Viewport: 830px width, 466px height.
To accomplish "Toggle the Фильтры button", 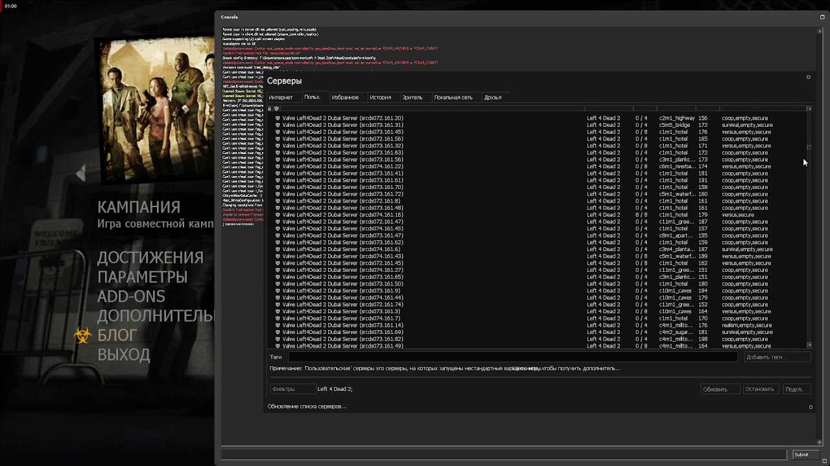I will (x=292, y=389).
